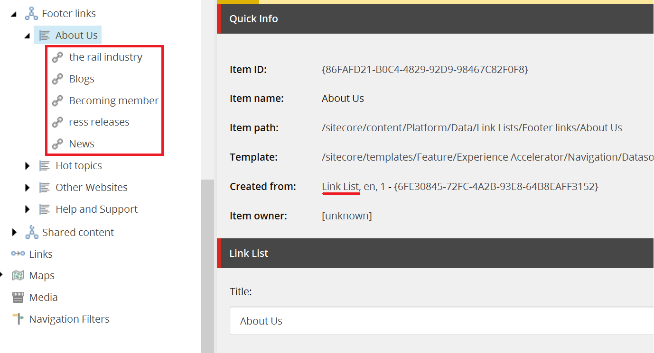Open the Link List template link

pos(340,186)
